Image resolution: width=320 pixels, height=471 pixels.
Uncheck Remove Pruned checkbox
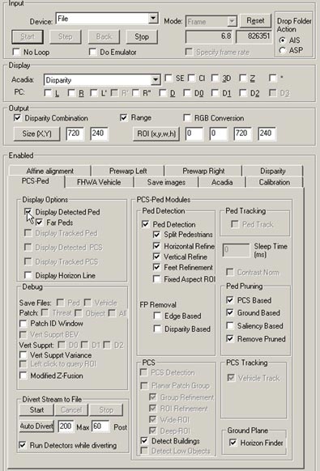coord(230,339)
